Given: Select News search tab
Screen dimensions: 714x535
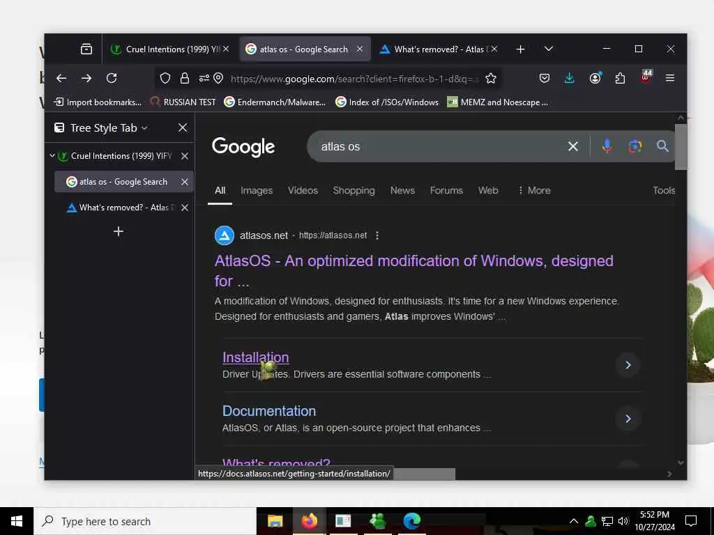Looking at the screenshot, I should click(x=402, y=190).
